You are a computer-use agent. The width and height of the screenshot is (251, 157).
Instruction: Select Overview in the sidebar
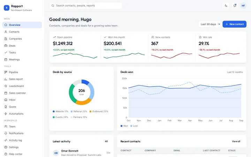22,25
